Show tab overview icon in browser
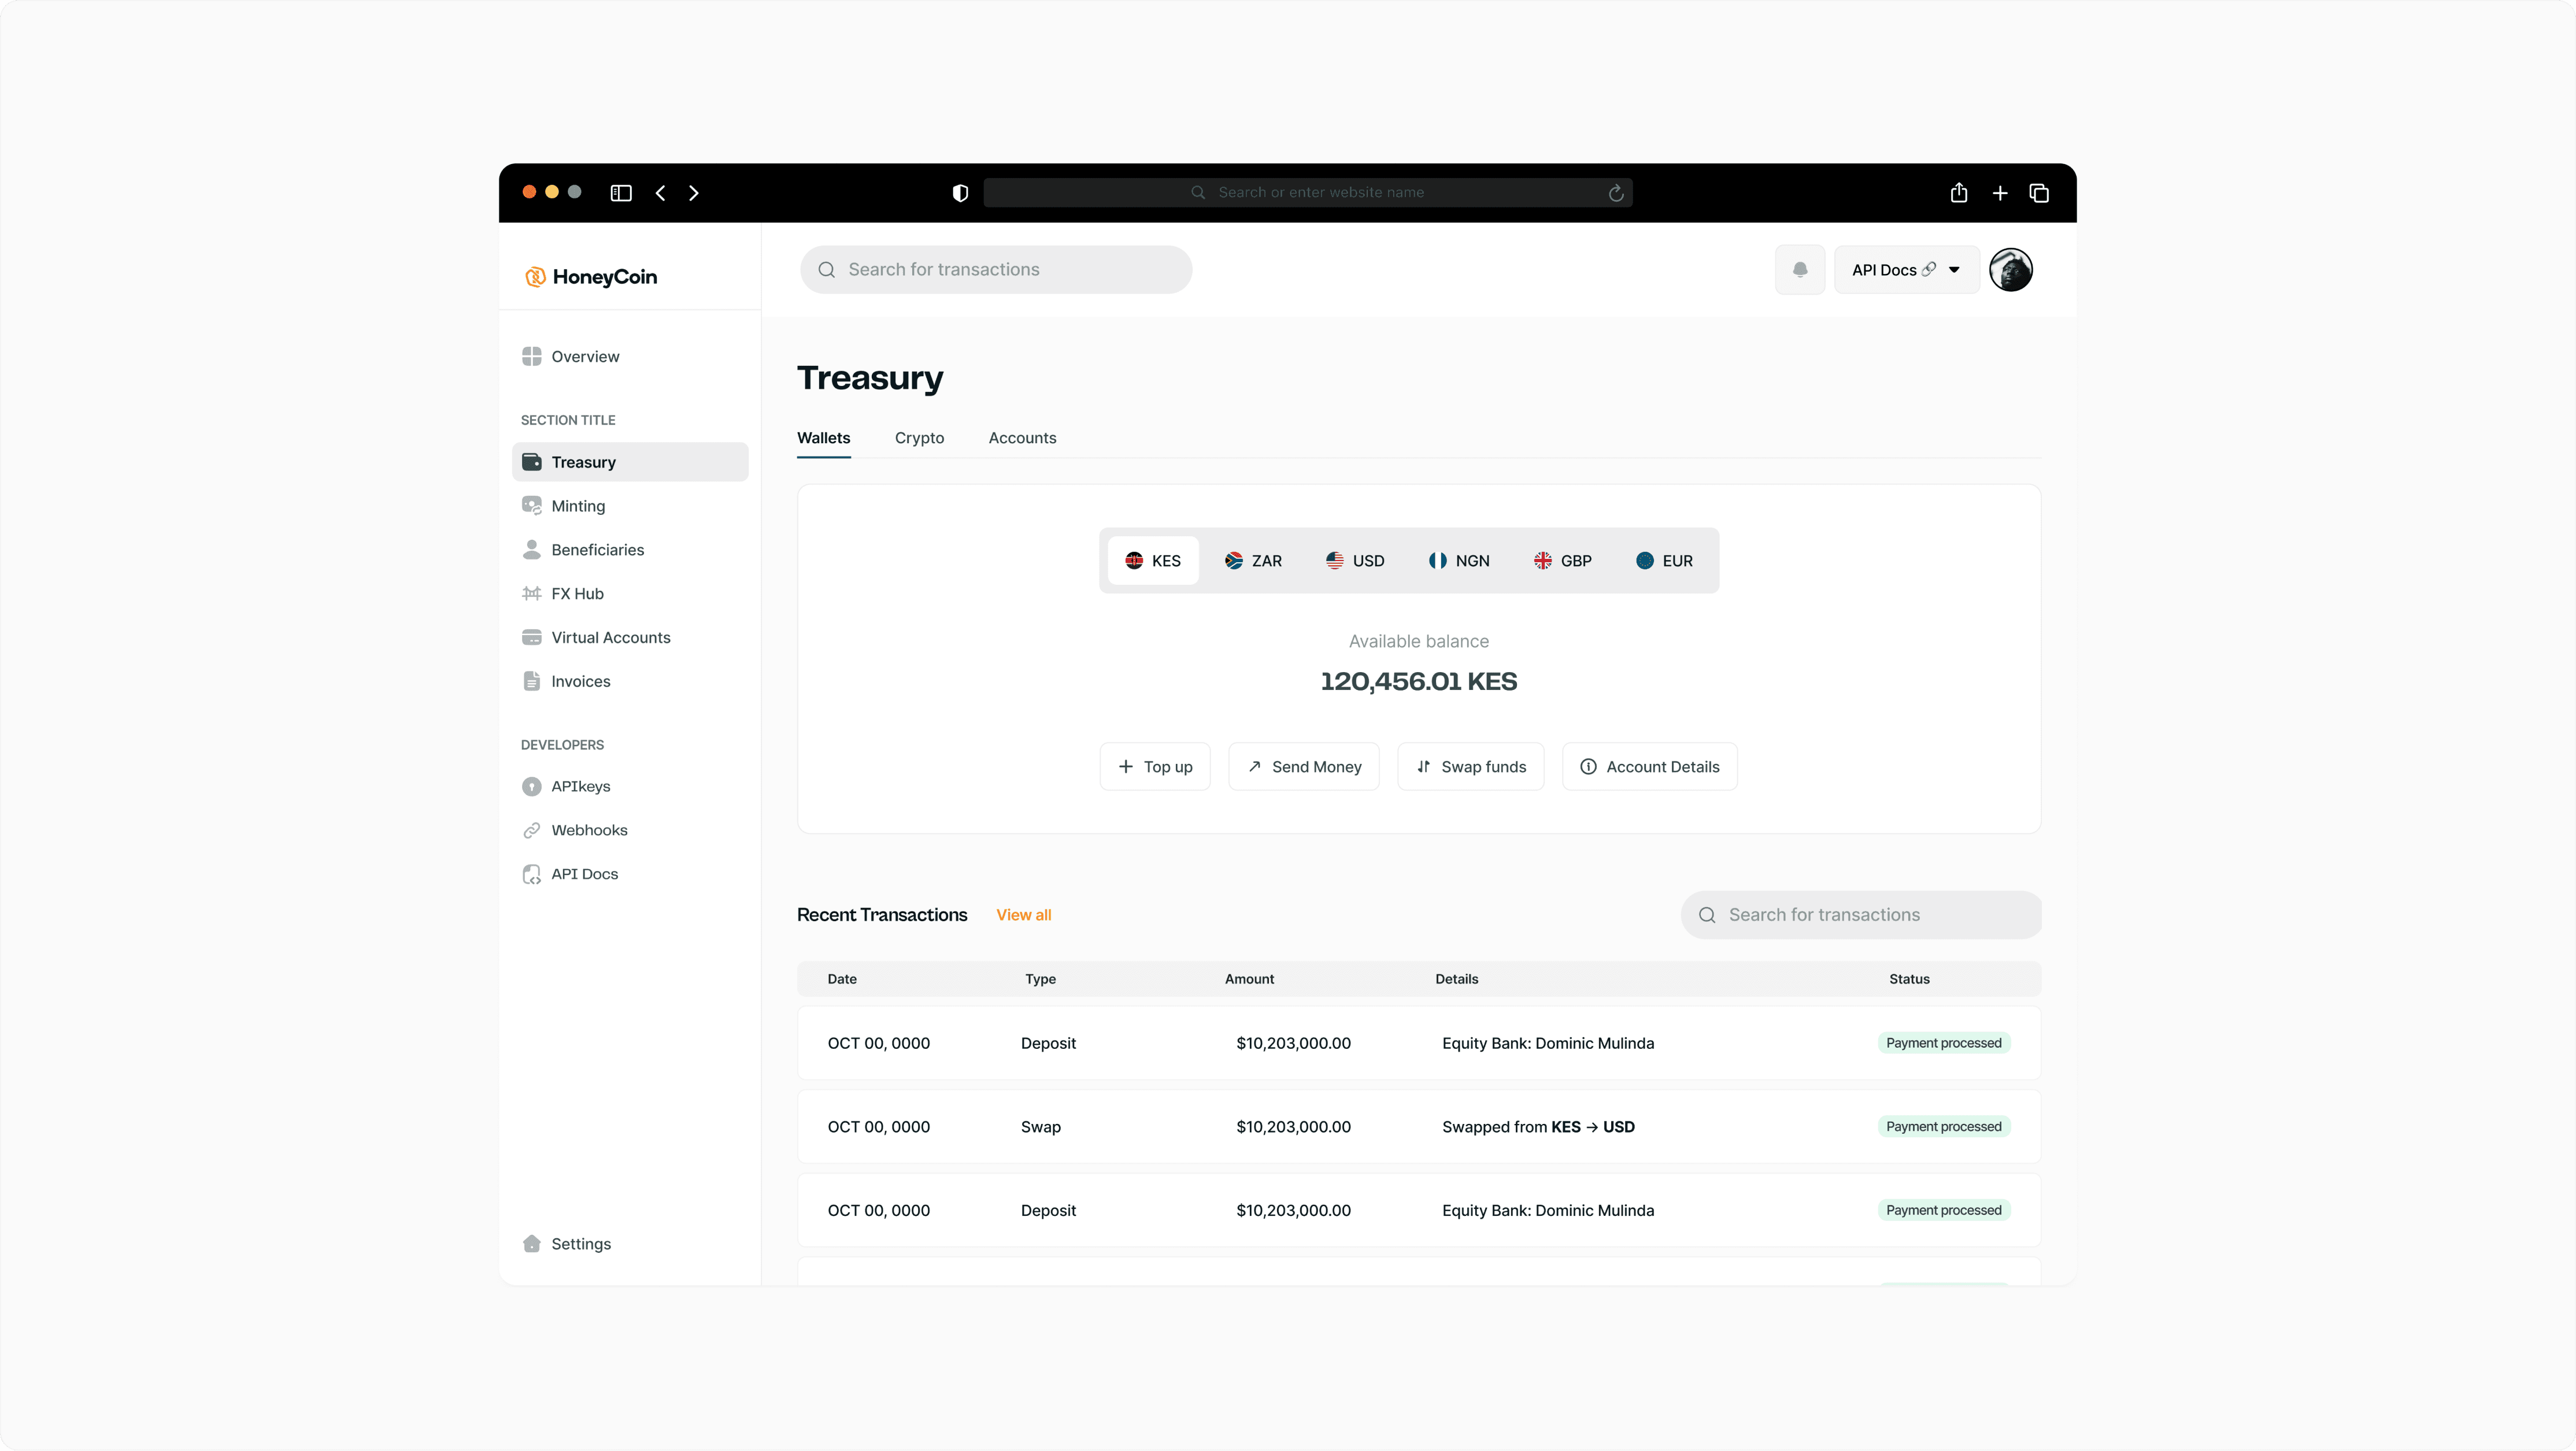Screen dimensions: 2576x1451 [x=2039, y=193]
